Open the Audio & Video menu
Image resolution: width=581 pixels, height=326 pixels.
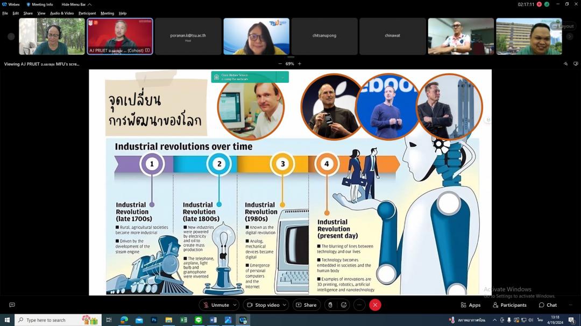[x=62, y=13]
